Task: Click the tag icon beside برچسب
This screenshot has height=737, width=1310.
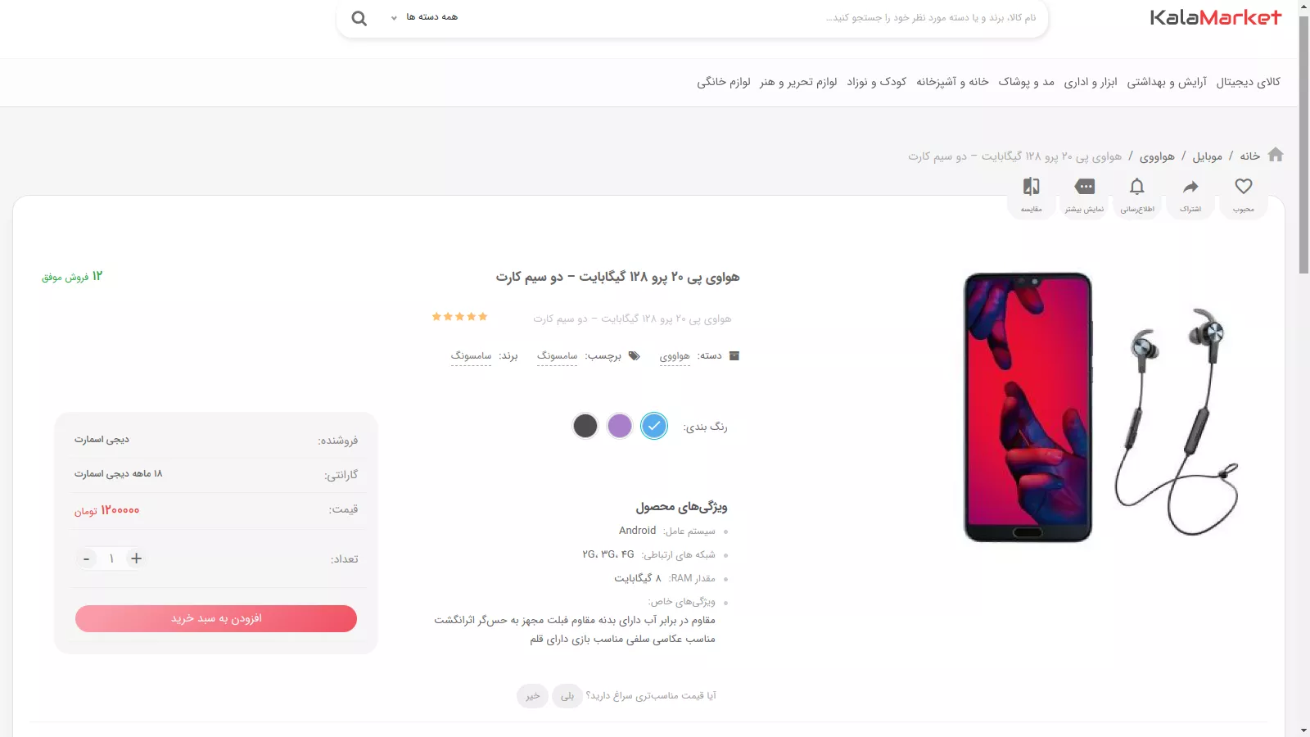Action: click(634, 355)
